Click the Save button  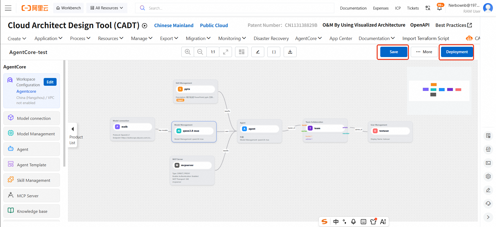[394, 52]
